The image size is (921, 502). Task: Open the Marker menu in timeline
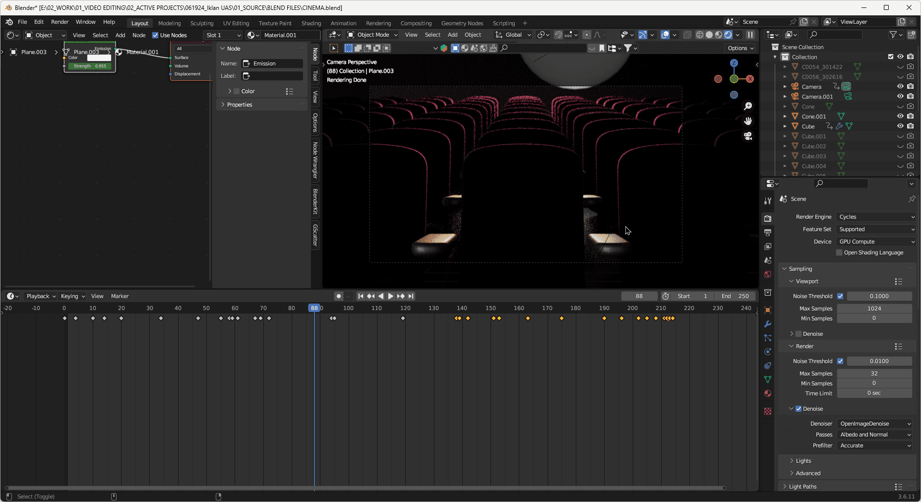coord(120,296)
